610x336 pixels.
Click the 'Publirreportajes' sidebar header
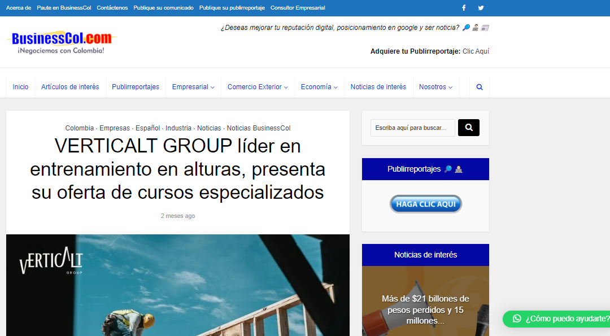click(425, 169)
